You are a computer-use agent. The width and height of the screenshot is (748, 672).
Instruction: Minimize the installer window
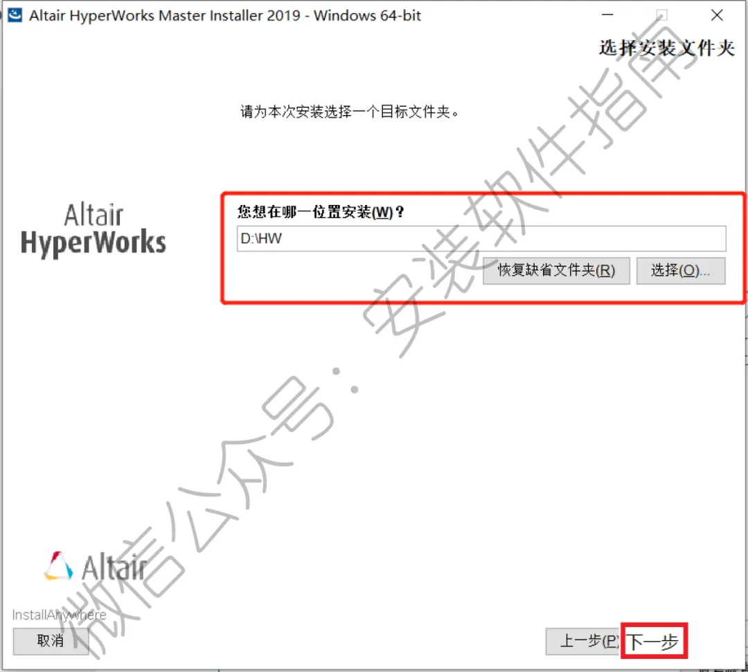(x=607, y=15)
